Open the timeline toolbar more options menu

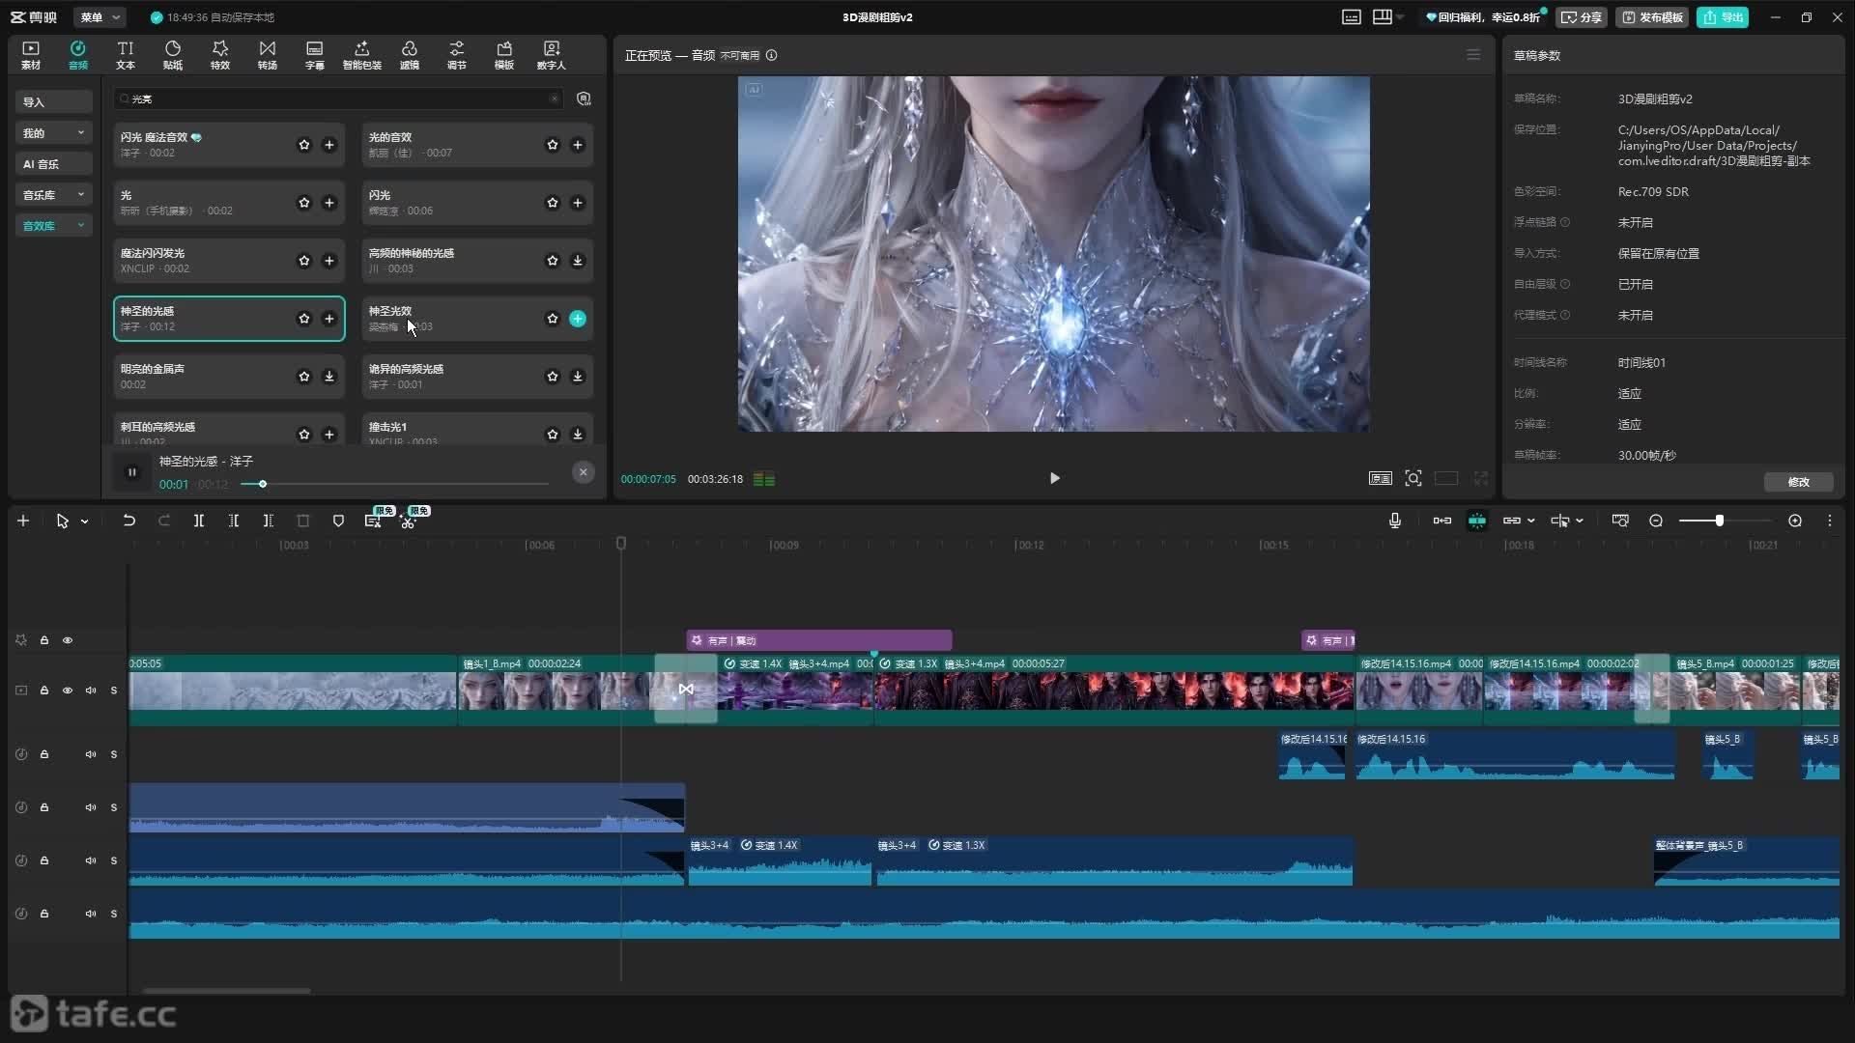1829,521
